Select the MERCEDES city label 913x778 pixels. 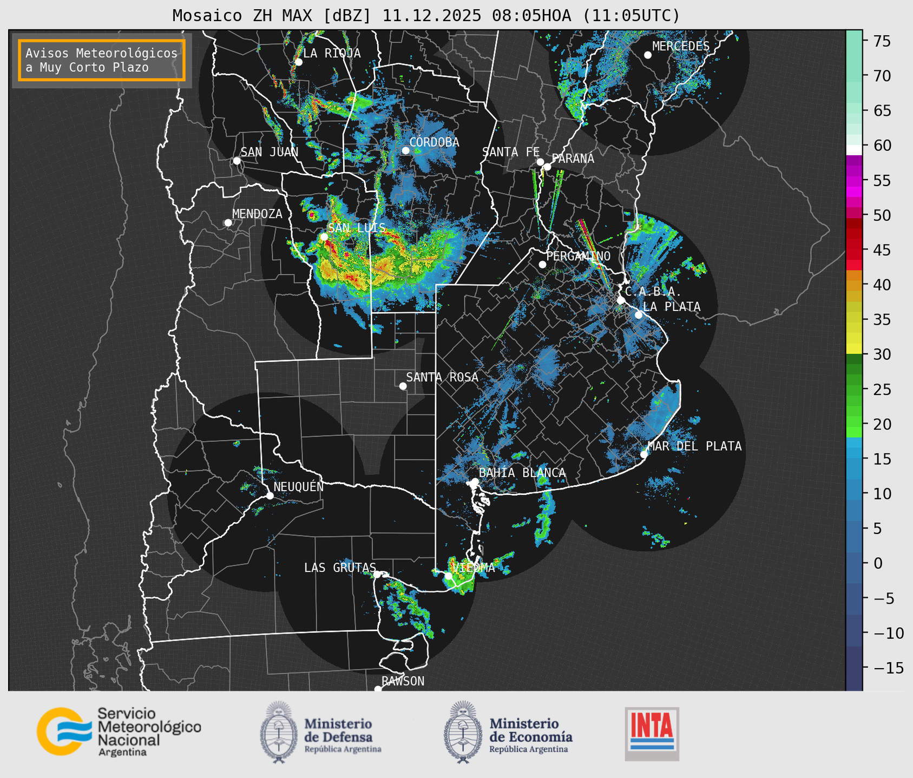tap(681, 46)
